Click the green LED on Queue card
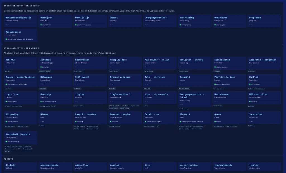 click(x=215, y=122)
